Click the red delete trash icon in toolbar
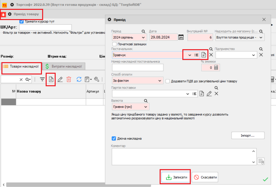The image size is (276, 187). point(69,80)
